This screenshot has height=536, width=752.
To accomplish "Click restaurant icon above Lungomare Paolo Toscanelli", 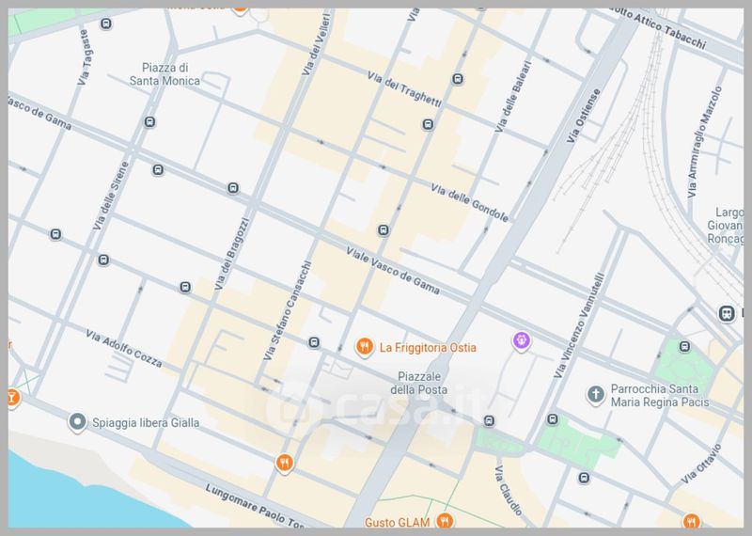I will tap(284, 462).
